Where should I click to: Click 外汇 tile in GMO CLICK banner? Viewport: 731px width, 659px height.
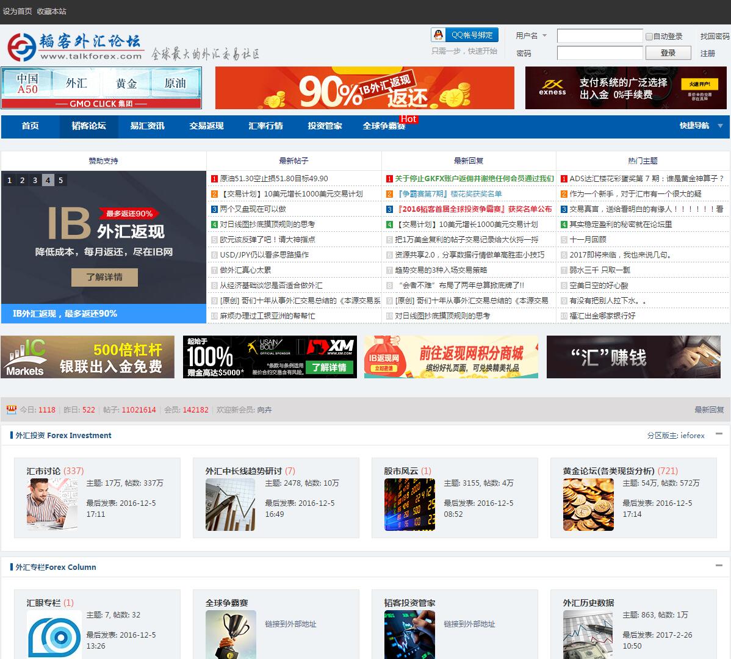click(x=76, y=84)
